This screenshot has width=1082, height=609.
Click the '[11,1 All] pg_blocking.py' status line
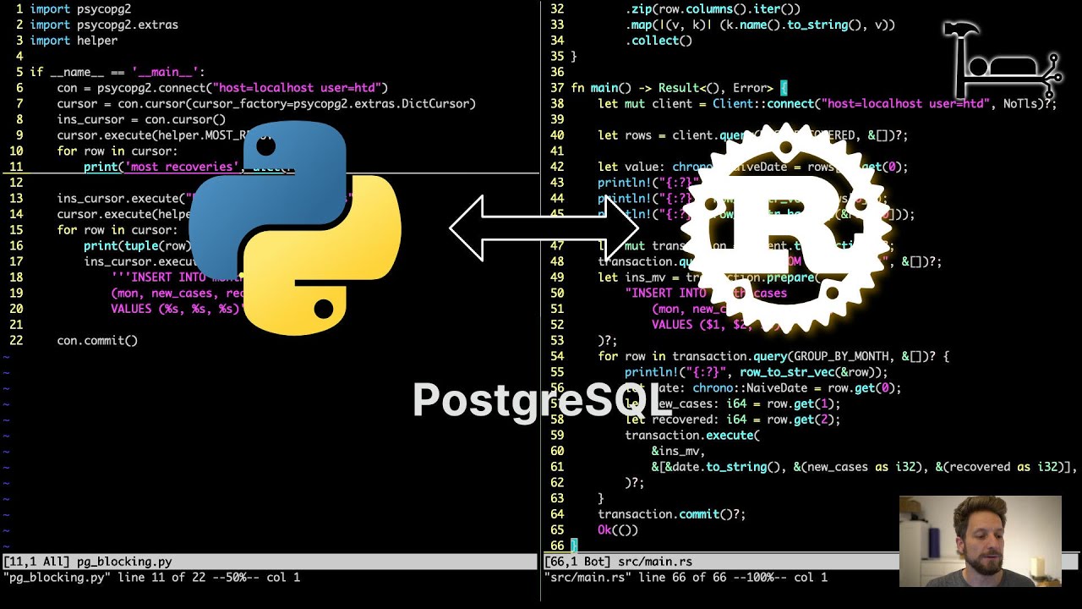[269, 562]
